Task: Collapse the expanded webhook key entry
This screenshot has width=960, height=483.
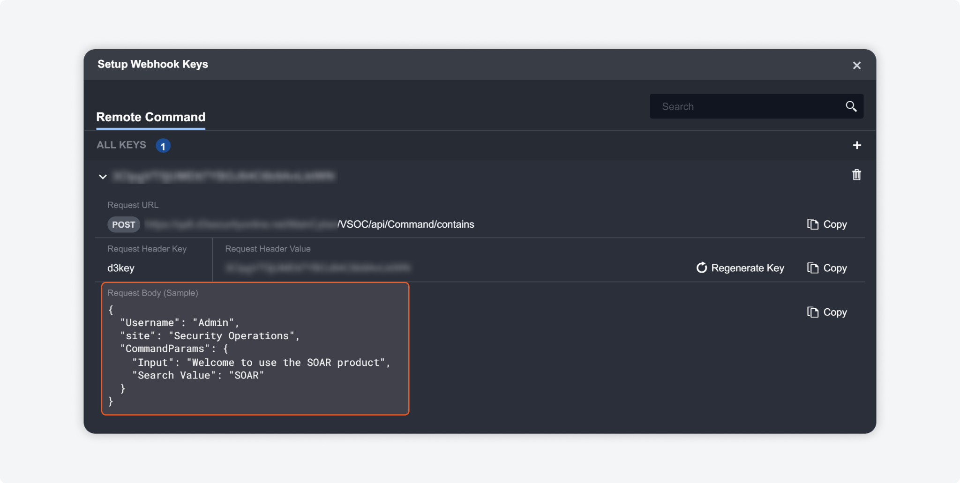Action: (103, 177)
